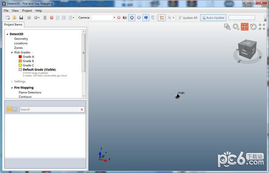This screenshot has width=269, height=173.
Task: Open the Project menu
Action: click(x=27, y=11)
